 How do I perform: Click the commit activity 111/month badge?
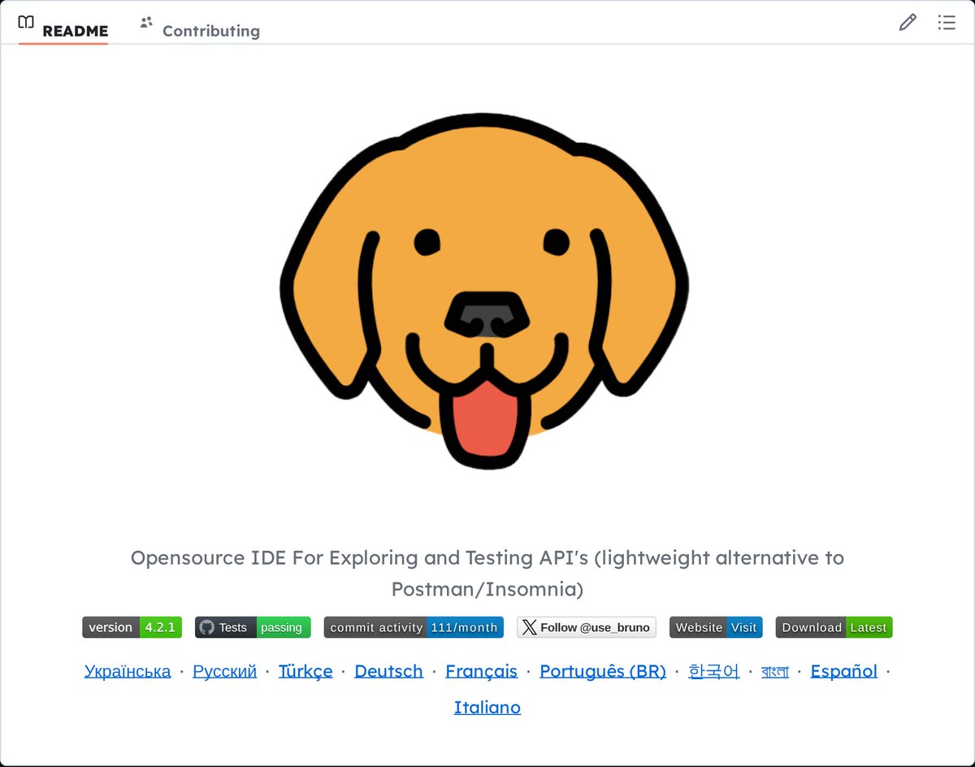click(x=414, y=627)
